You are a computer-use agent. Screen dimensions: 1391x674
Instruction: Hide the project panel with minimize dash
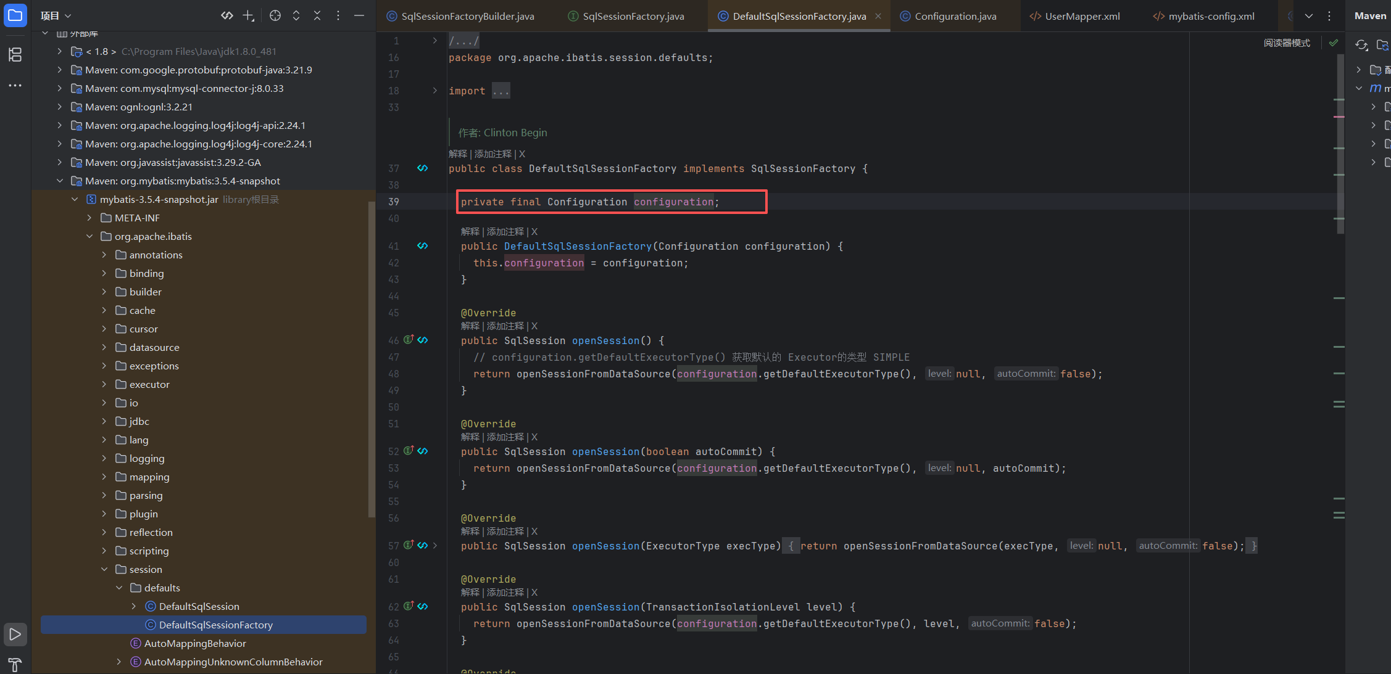click(359, 15)
